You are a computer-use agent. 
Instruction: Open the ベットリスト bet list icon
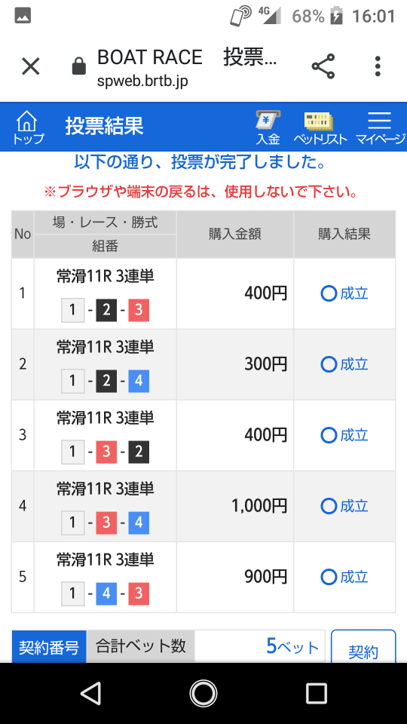[320, 127]
